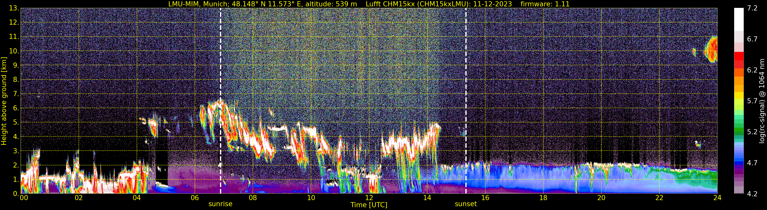Image resolution: width=767 pixels, height=210 pixels.
Task: Click the "LMU-MIM, Munich" text in the title
Action: point(198,4)
